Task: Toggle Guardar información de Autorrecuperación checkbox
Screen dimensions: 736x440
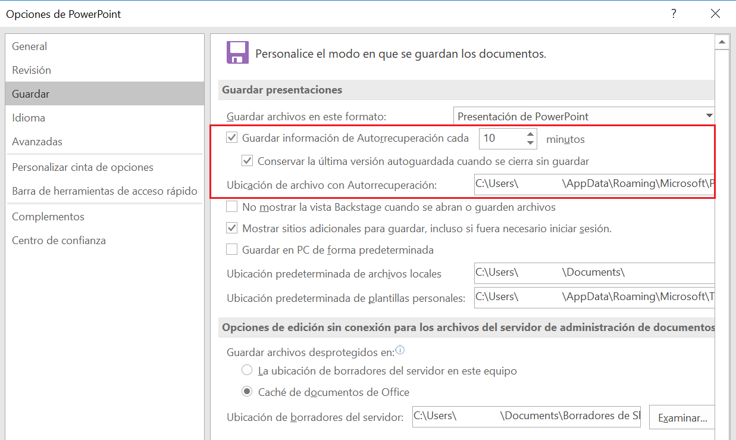Action: pyautogui.click(x=232, y=139)
